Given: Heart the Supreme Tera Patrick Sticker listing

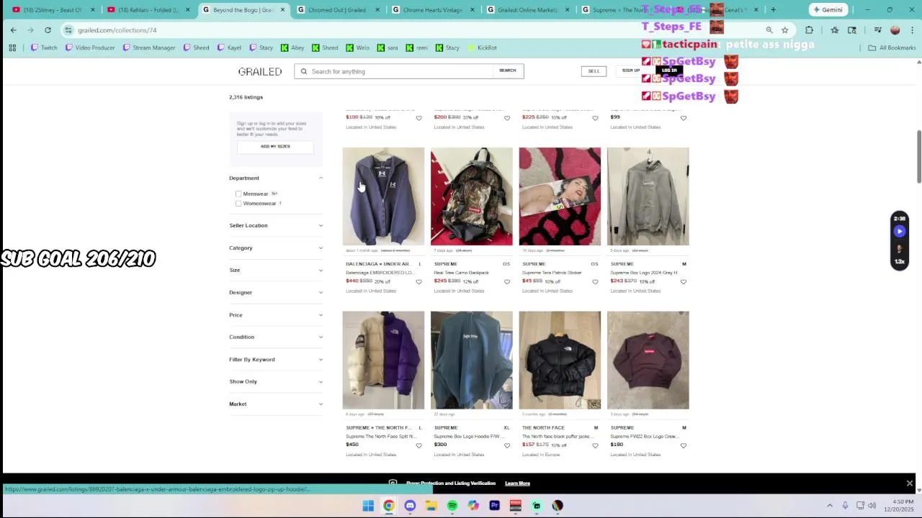Looking at the screenshot, I should (595, 282).
